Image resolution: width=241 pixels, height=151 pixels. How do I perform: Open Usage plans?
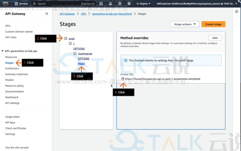click(12, 117)
